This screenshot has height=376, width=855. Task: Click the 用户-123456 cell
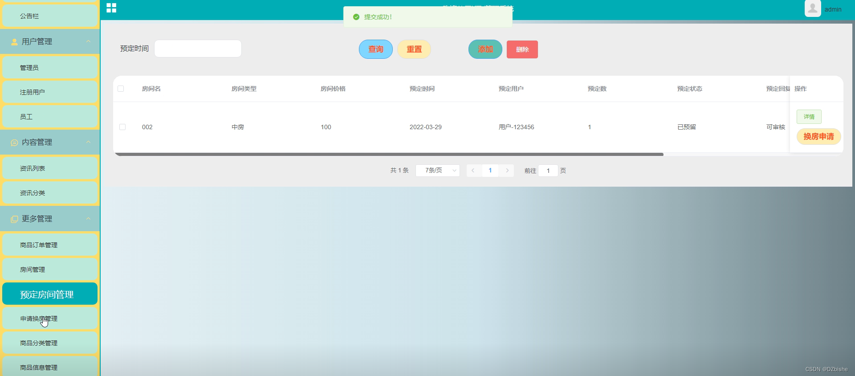click(517, 127)
